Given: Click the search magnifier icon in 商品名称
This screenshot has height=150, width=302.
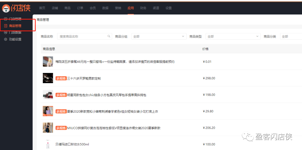Looking at the screenshot, I should pyautogui.click(x=109, y=36).
